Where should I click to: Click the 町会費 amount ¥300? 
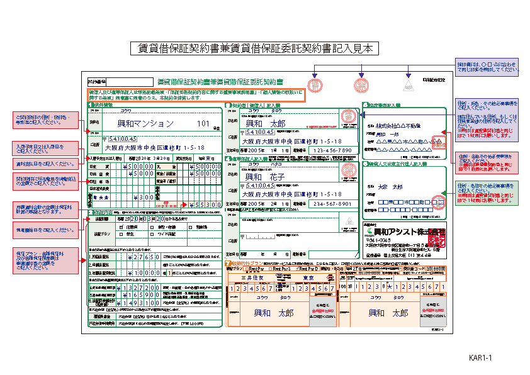tap(144, 198)
